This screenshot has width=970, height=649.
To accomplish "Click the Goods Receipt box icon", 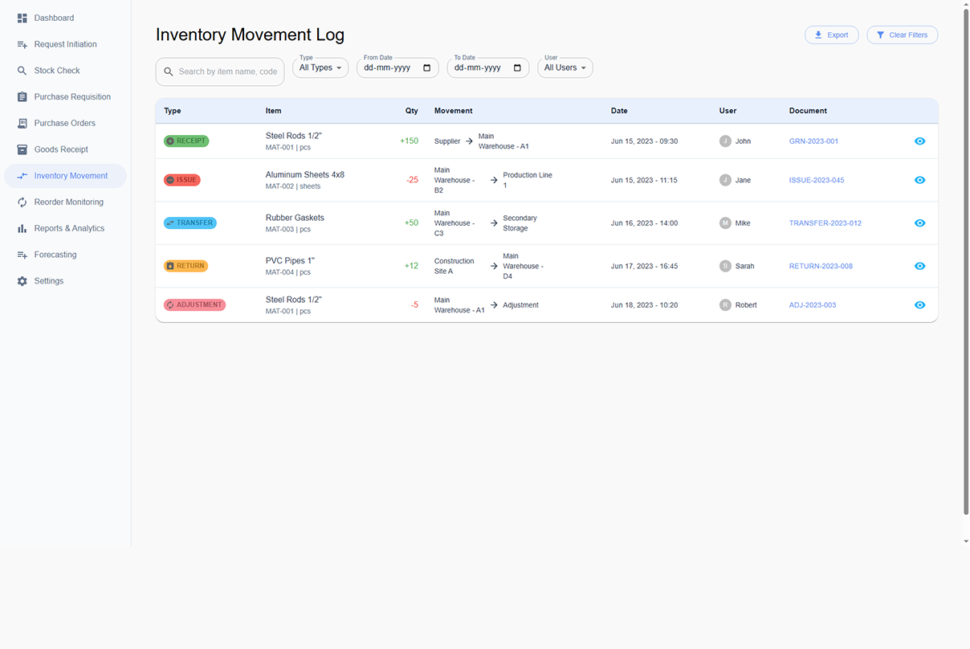I will coord(22,149).
